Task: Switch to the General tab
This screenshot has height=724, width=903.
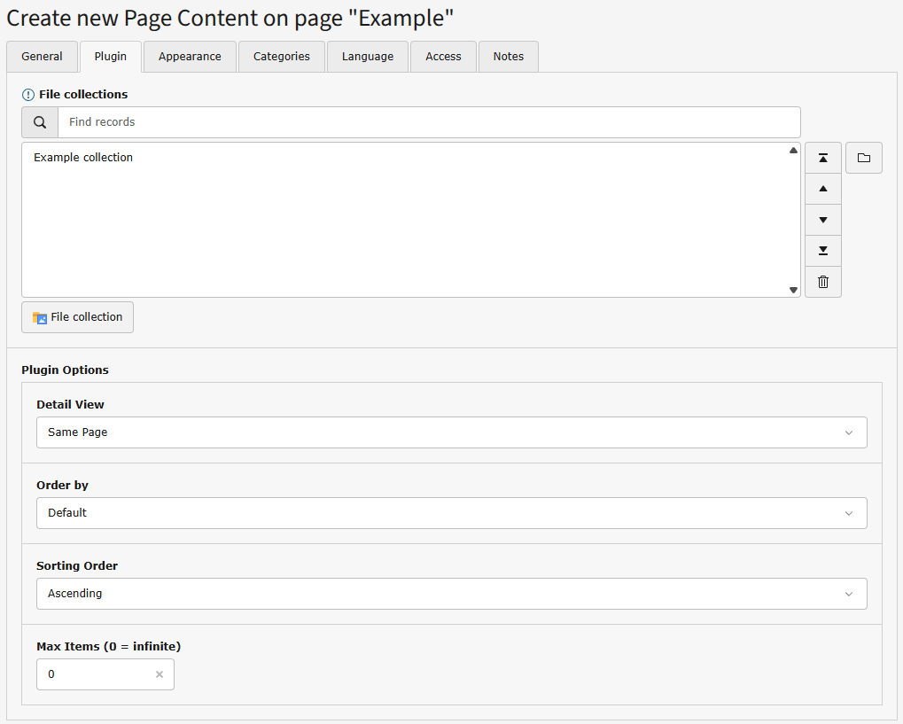Action: click(42, 56)
